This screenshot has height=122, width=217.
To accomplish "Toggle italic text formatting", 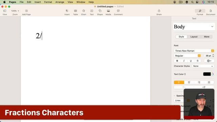I will tap(184, 61).
